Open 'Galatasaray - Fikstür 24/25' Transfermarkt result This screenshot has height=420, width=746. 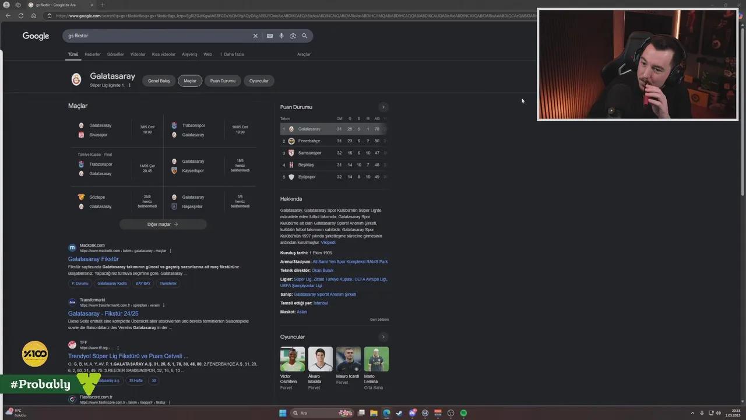103,314
